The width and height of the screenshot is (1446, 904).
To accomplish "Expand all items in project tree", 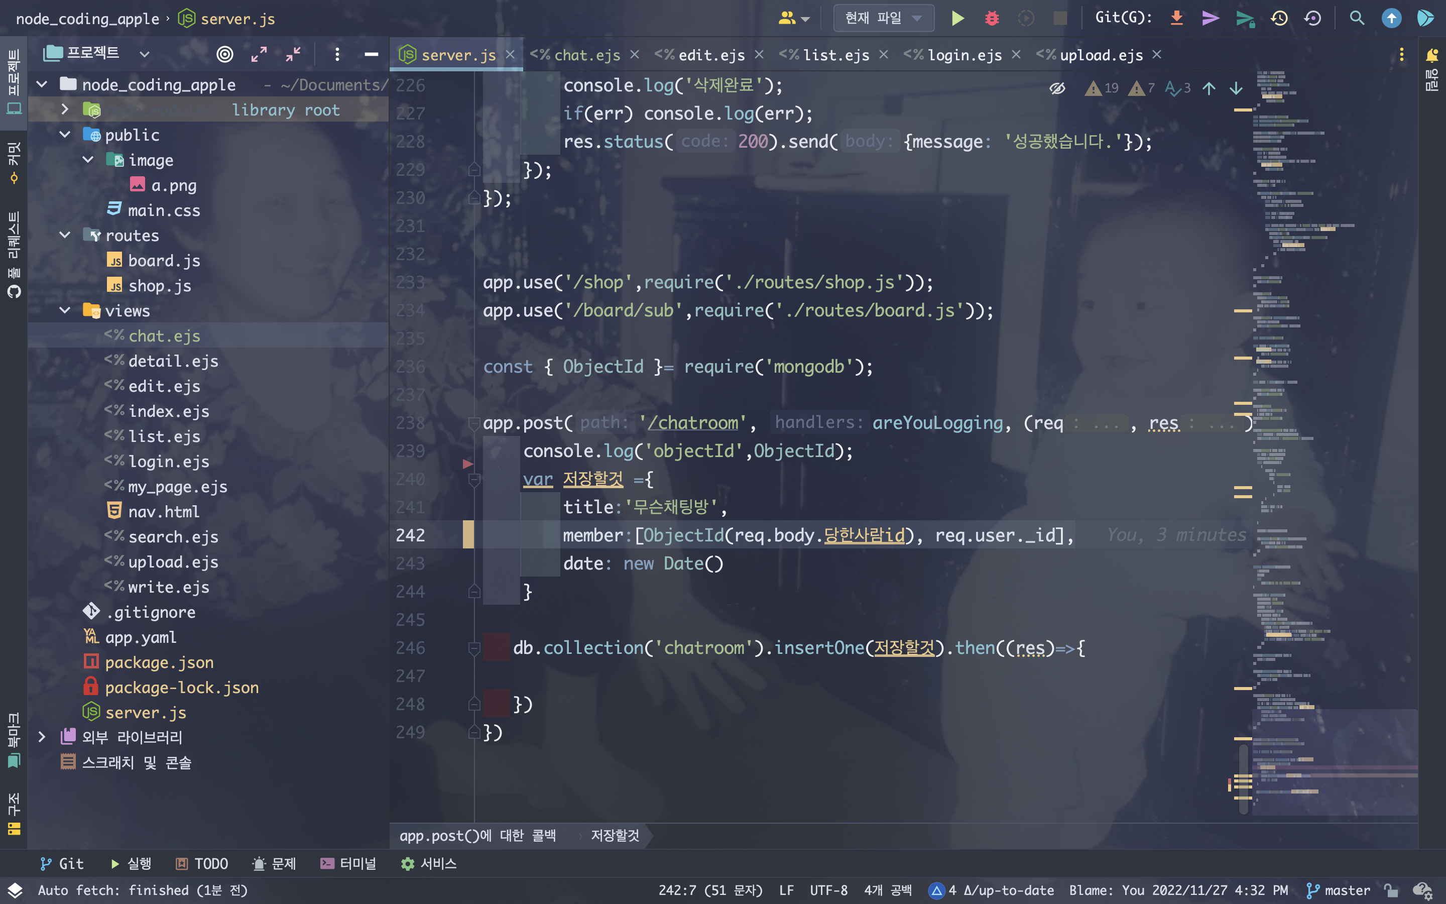I will click(259, 54).
